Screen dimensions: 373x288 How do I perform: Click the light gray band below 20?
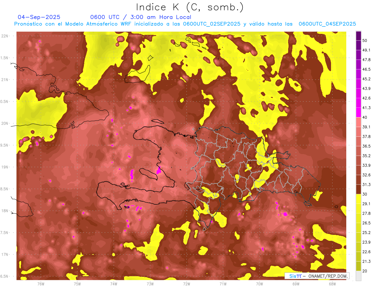tap(358, 276)
